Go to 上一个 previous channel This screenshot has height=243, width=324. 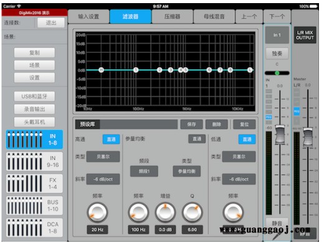[x=249, y=16]
